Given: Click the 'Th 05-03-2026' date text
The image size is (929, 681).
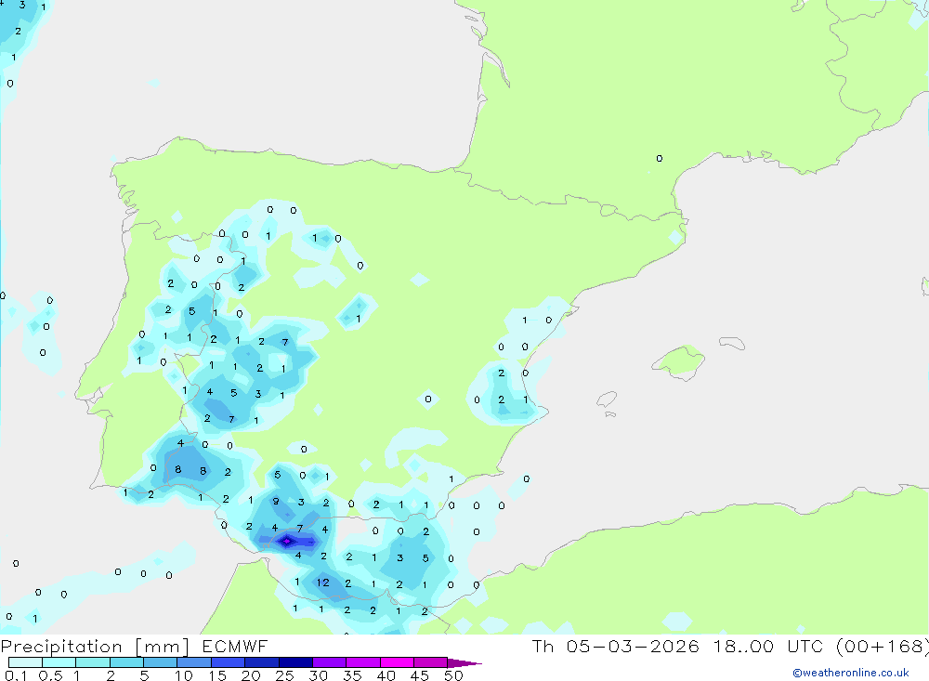Looking at the screenshot, I should (615, 646).
